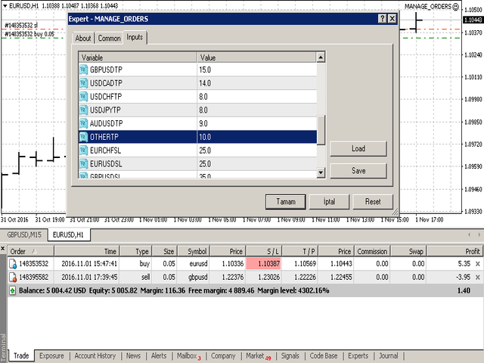Click chart tabs scroll right arrow
This screenshot has height=363, width=484.
coord(479,235)
